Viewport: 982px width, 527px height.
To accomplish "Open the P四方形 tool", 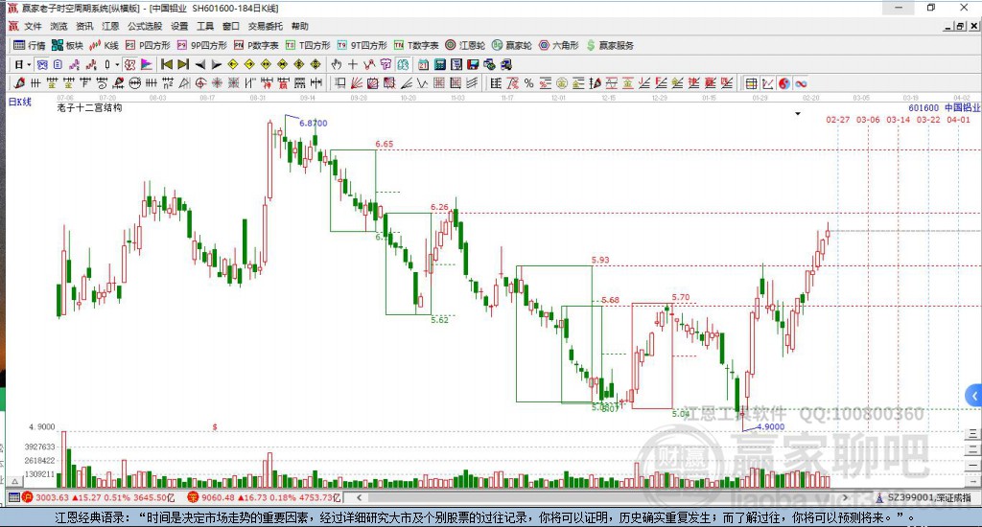I will click(148, 45).
